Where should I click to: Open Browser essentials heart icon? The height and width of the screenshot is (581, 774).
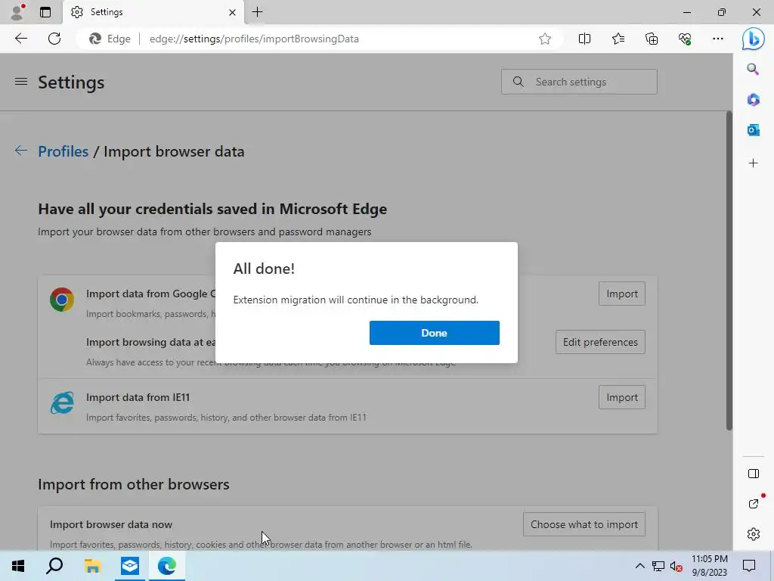(685, 39)
